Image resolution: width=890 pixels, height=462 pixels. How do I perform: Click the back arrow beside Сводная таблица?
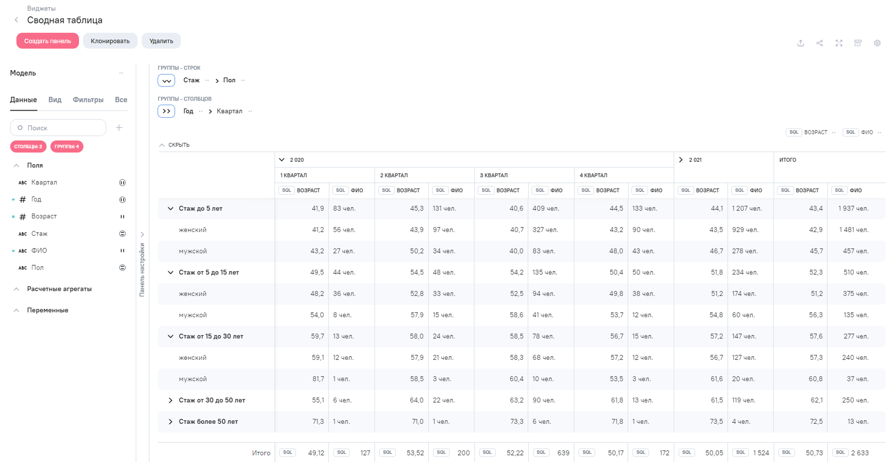point(16,20)
